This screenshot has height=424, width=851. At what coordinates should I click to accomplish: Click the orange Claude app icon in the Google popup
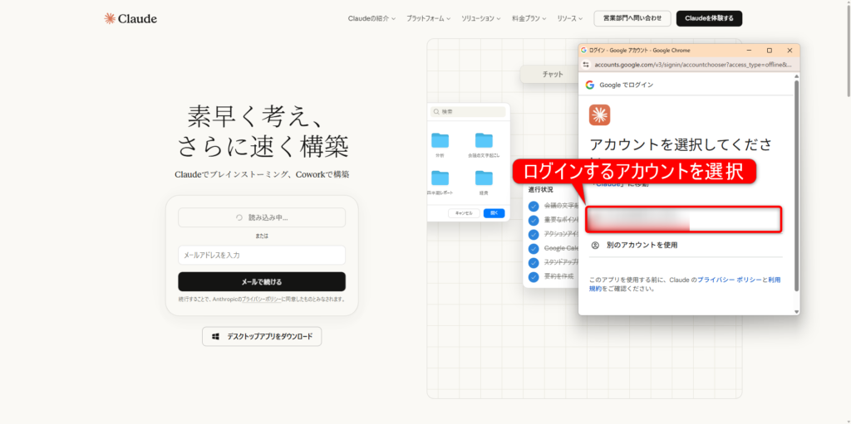(x=599, y=115)
